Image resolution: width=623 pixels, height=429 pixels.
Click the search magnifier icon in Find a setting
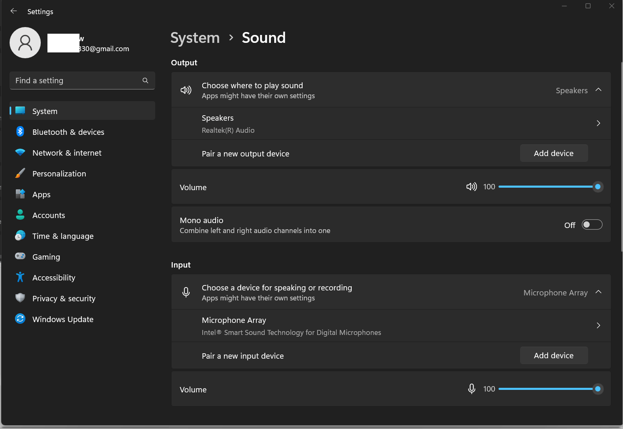(145, 80)
